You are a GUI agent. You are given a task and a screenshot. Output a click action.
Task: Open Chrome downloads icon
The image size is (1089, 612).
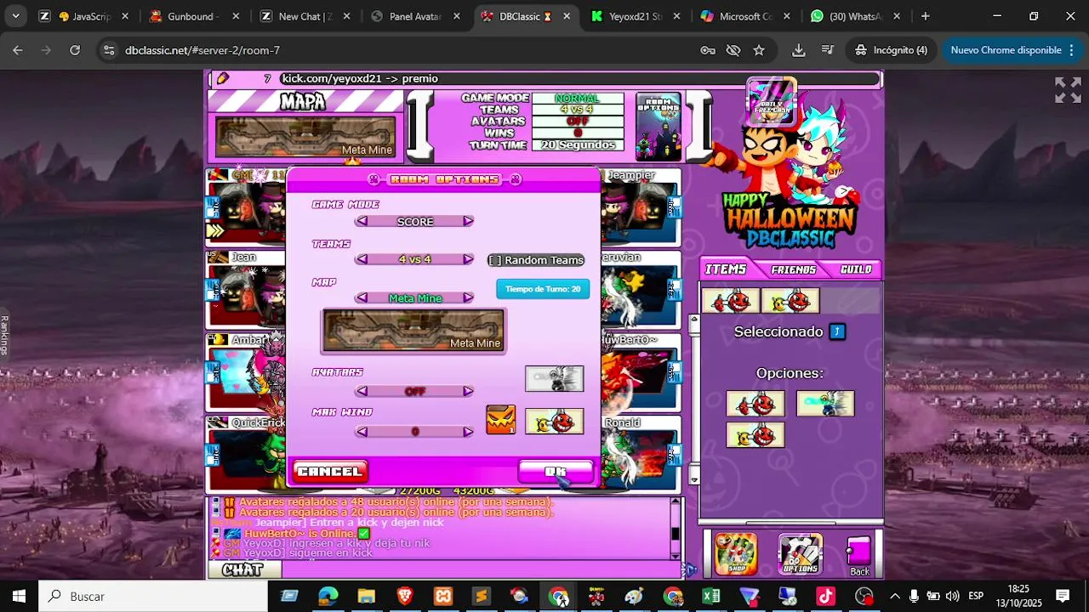click(x=798, y=50)
